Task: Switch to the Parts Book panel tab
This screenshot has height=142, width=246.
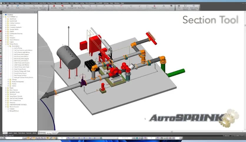Action: (22, 133)
